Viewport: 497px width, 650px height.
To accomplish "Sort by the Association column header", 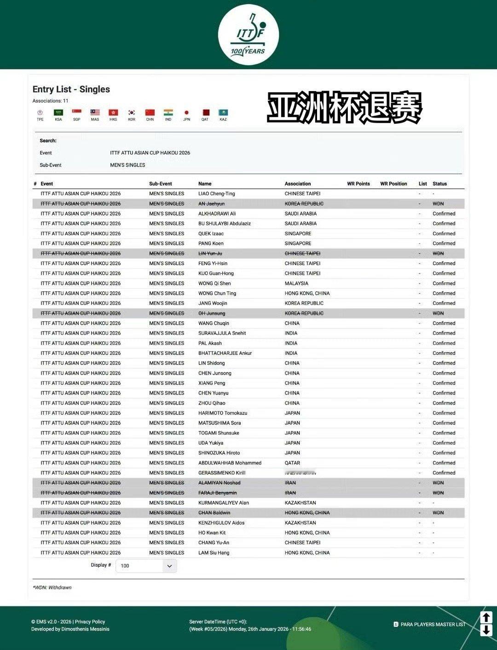I will [298, 184].
